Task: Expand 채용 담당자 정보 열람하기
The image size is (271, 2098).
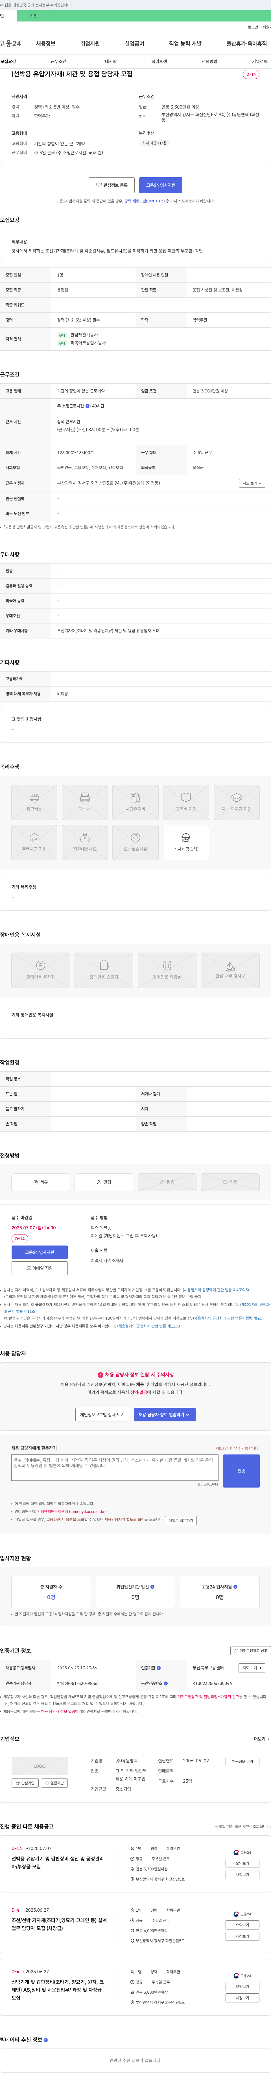Action: click(x=164, y=1415)
